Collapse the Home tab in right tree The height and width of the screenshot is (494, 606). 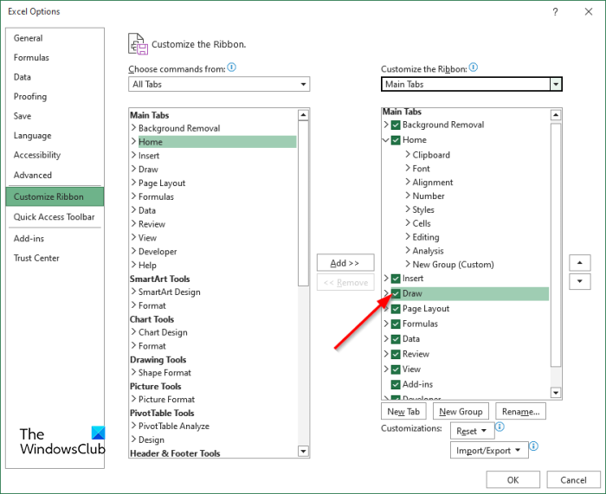click(385, 140)
